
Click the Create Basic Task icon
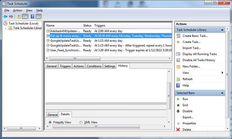coord(178,36)
